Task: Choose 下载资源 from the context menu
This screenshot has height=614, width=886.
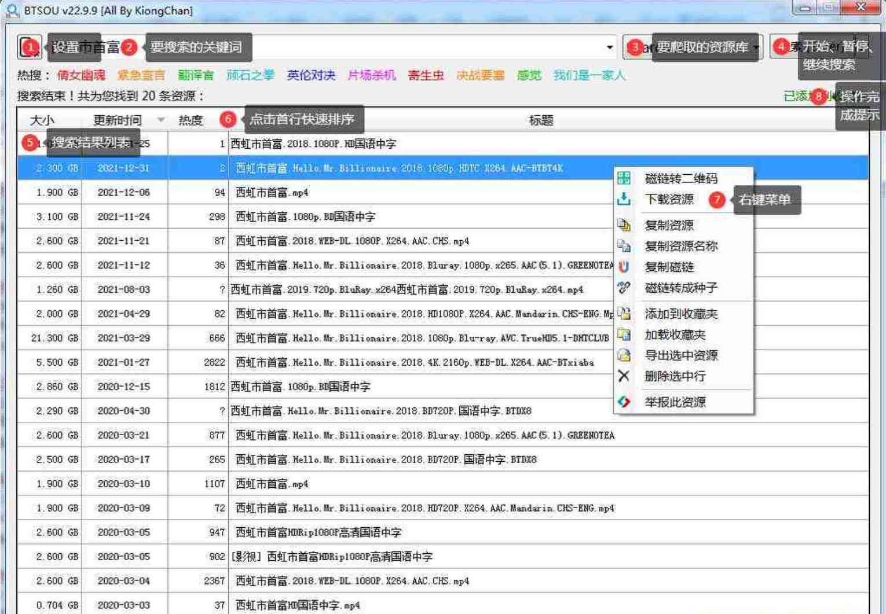Action: pos(669,199)
